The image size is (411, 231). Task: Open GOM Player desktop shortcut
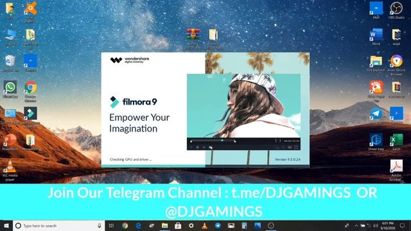[x=376, y=91]
